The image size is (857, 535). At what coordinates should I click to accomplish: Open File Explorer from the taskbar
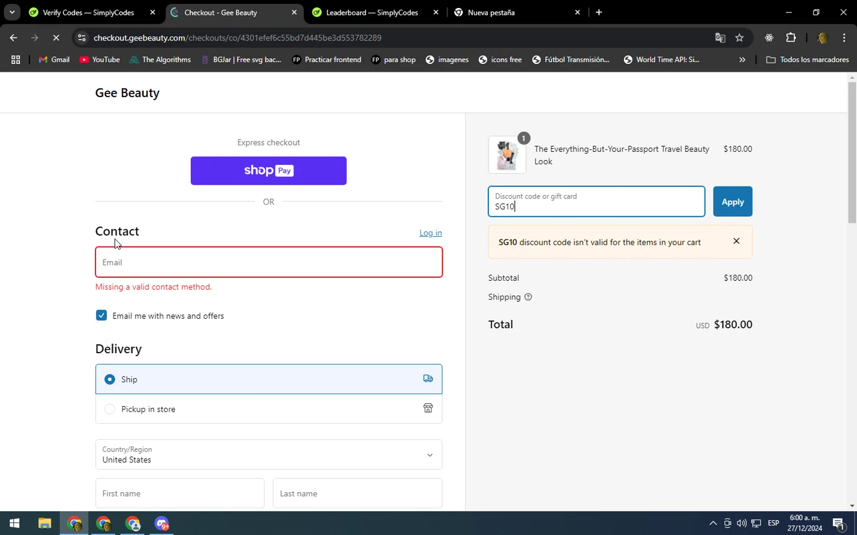pos(45,523)
